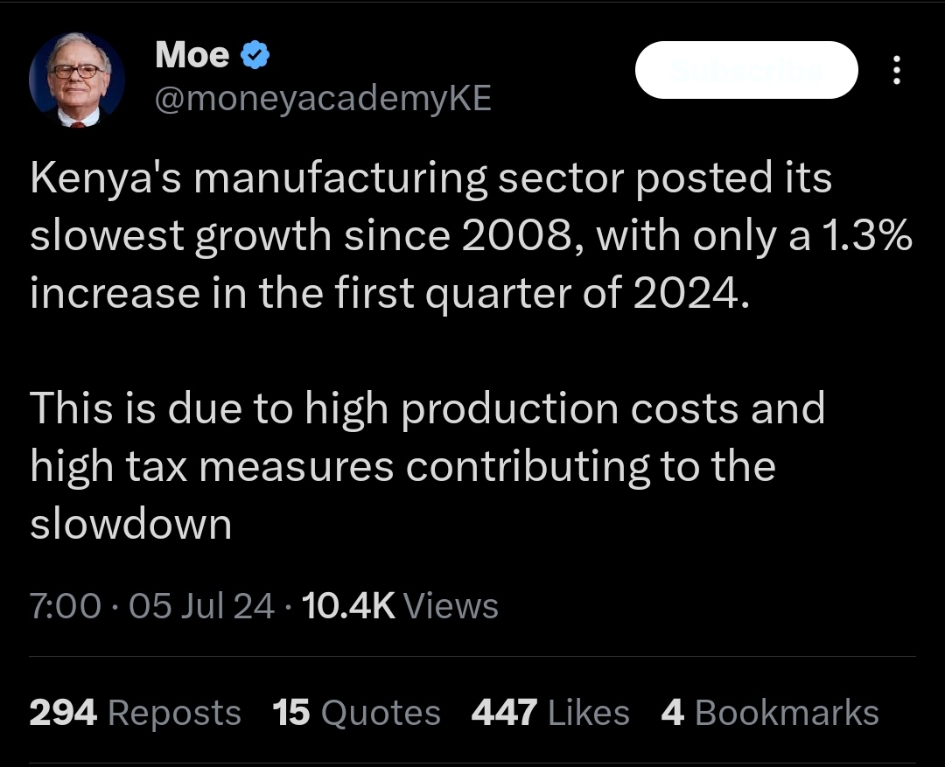945x767 pixels.
Task: Click the 7:00 post timestamp
Action: pyautogui.click(x=65, y=606)
